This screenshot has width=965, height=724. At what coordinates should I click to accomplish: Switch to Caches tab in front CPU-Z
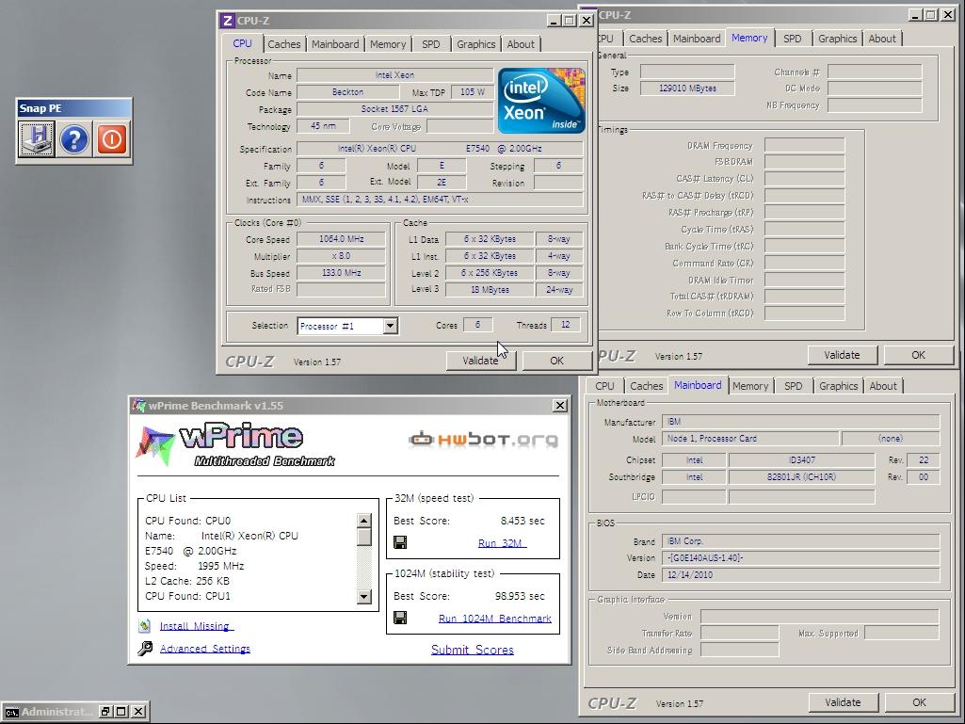pyautogui.click(x=283, y=44)
